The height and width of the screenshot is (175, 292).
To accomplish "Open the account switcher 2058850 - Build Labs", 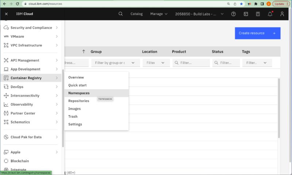I will pyautogui.click(x=199, y=14).
